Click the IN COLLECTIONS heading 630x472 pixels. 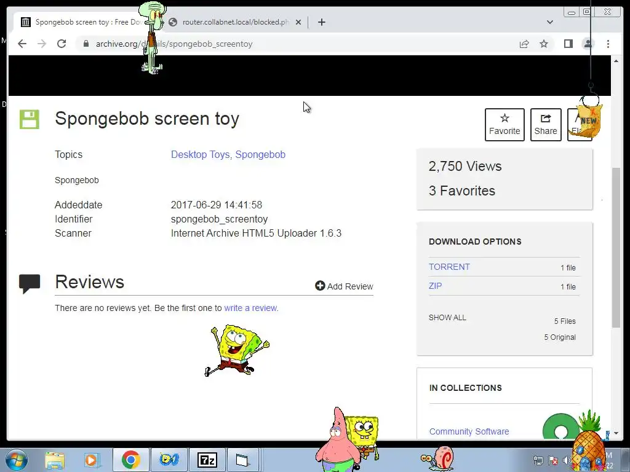pos(465,388)
